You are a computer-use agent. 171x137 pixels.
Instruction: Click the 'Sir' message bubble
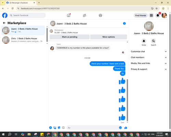point(122,74)
